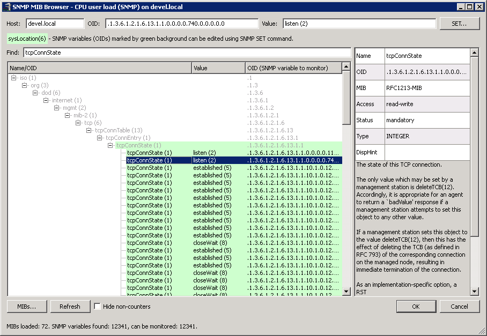
Task: Select the first tcpConnState listen (2) row
Action: point(150,153)
